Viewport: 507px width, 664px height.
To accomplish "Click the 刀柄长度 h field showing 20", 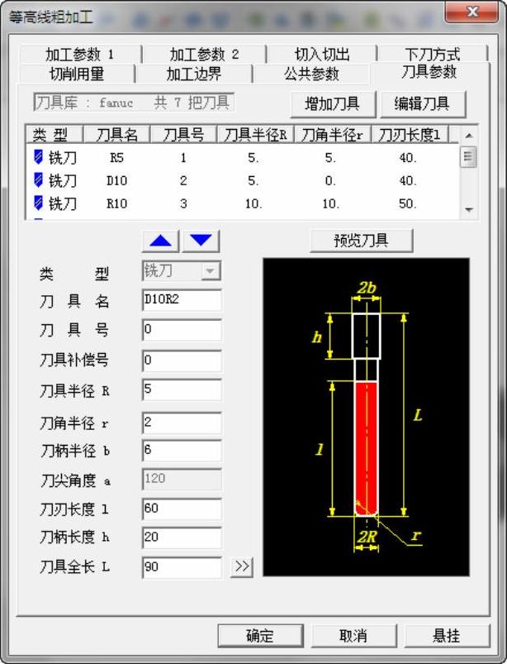I will pyautogui.click(x=182, y=537).
